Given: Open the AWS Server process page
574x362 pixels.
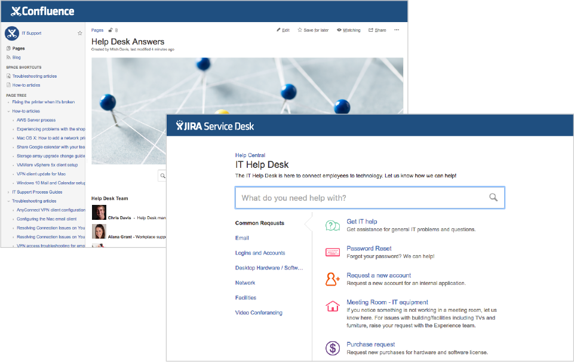Looking at the screenshot, I should (36, 120).
